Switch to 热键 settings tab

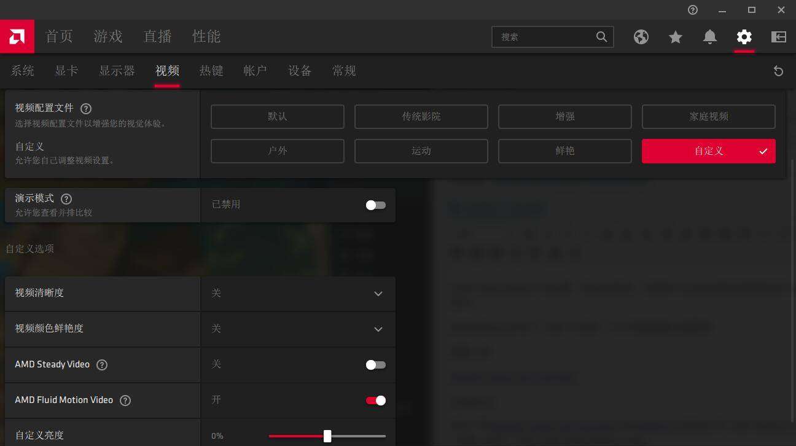pyautogui.click(x=211, y=71)
